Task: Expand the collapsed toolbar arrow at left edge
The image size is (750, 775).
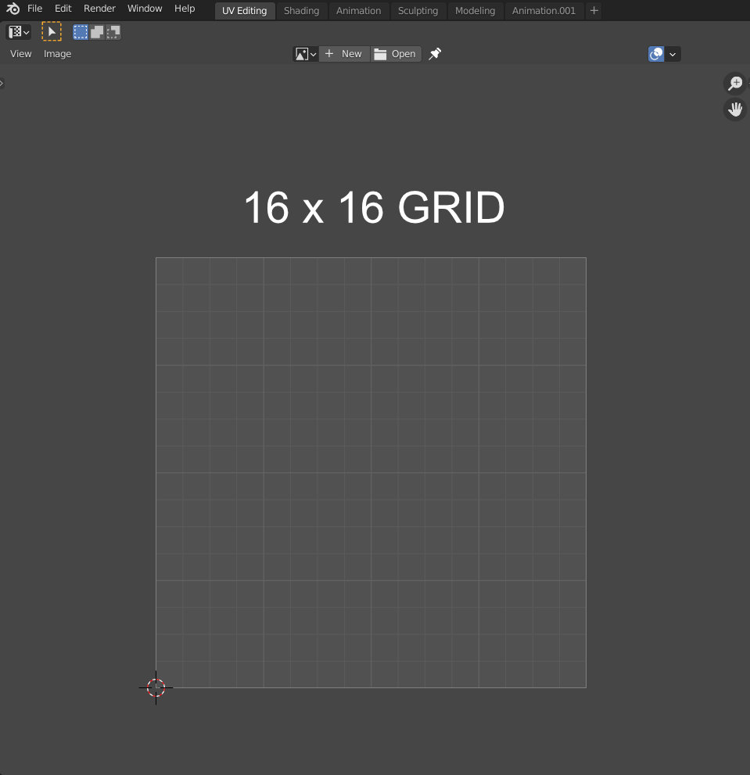Action: 2,83
